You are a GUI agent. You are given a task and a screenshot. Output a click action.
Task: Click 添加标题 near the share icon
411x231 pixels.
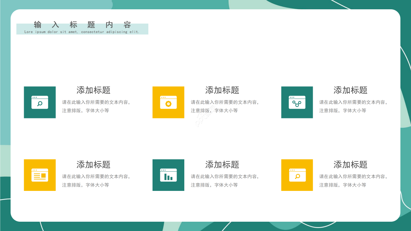click(350, 90)
